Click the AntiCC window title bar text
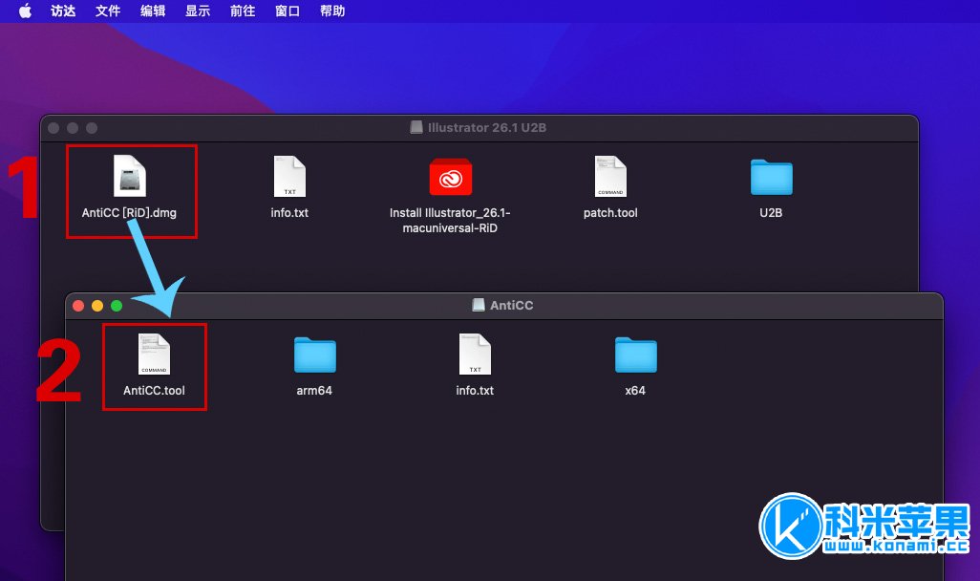This screenshot has height=581, width=980. (511, 305)
